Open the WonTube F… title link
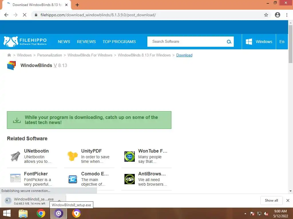 tap(153, 151)
